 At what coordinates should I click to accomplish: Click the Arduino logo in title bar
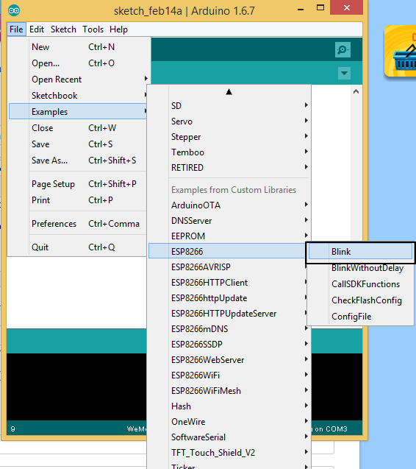[x=14, y=11]
